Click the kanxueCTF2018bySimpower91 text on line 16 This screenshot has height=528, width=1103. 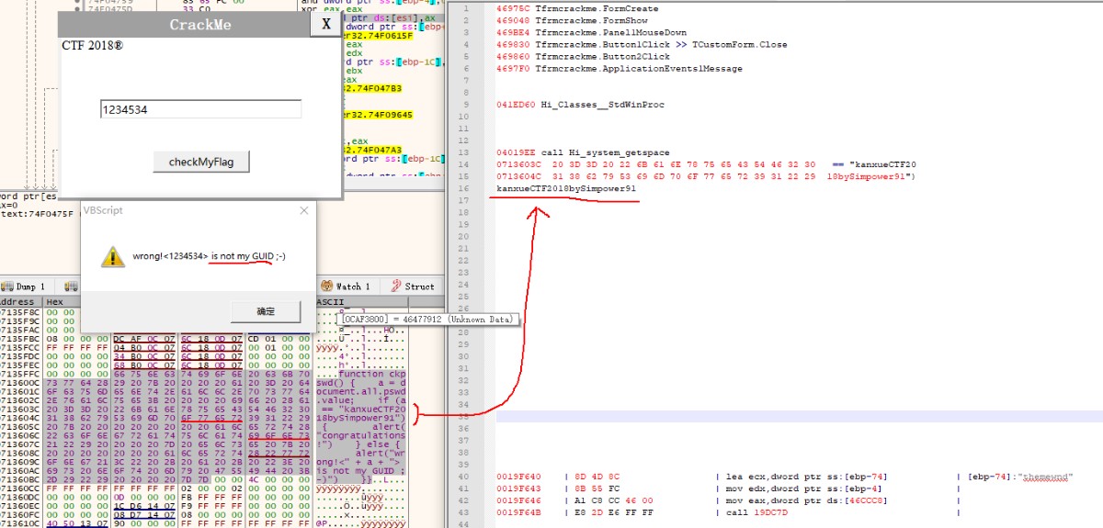[x=564, y=188]
